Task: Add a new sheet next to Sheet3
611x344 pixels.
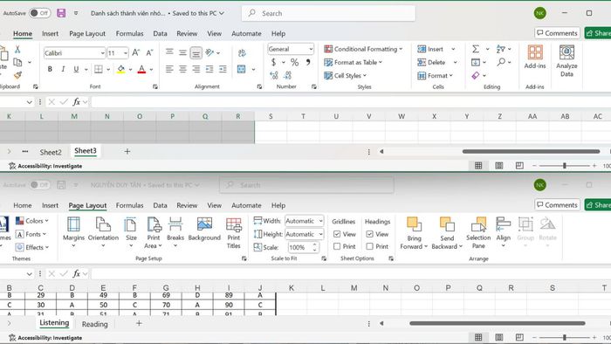Action: tap(127, 152)
